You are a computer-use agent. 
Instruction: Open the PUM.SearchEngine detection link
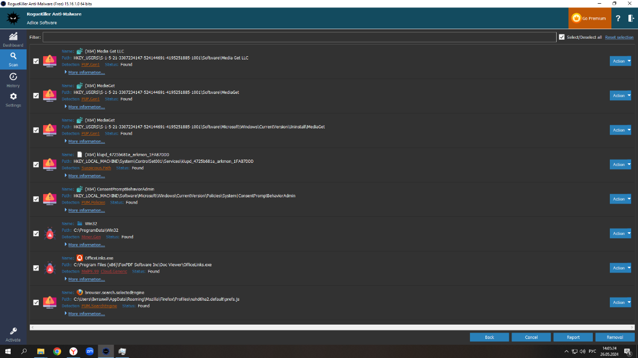(99, 306)
